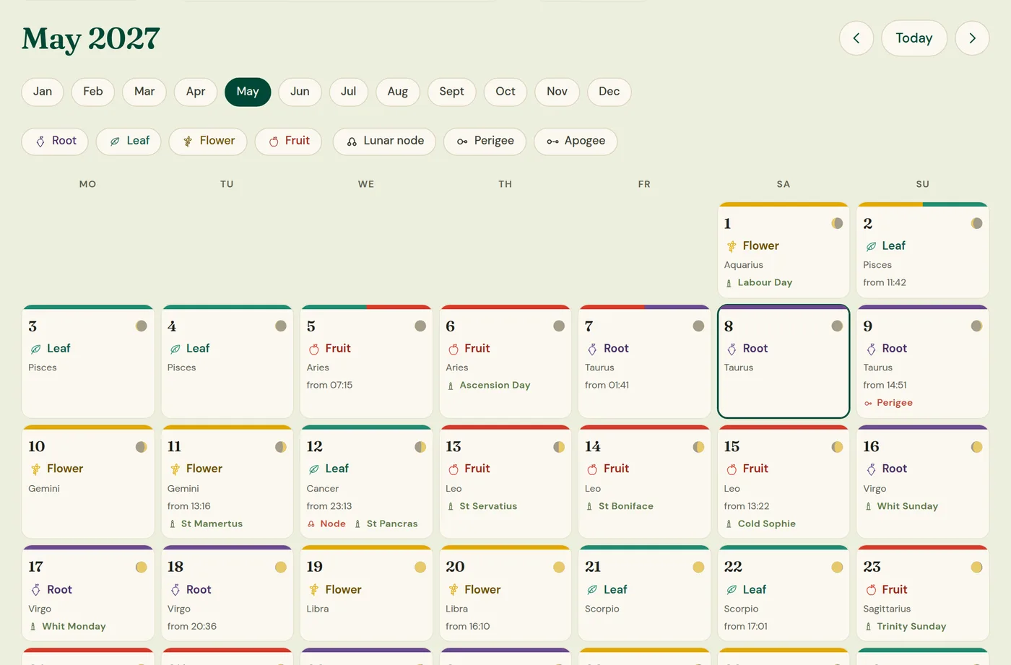
Task: Click the flower icon on May 1
Action: point(731,247)
